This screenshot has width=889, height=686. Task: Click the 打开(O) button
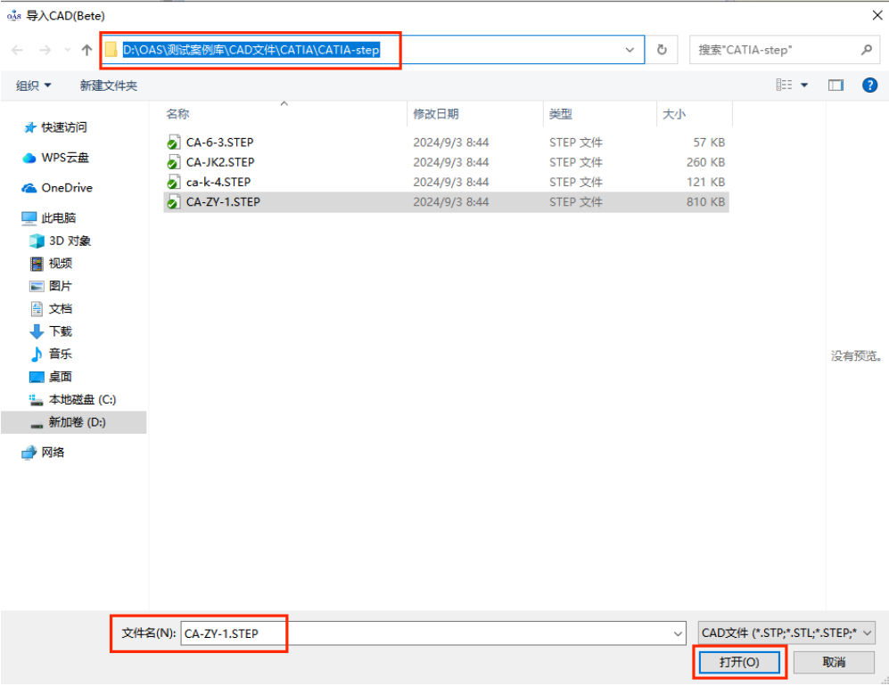(x=739, y=662)
